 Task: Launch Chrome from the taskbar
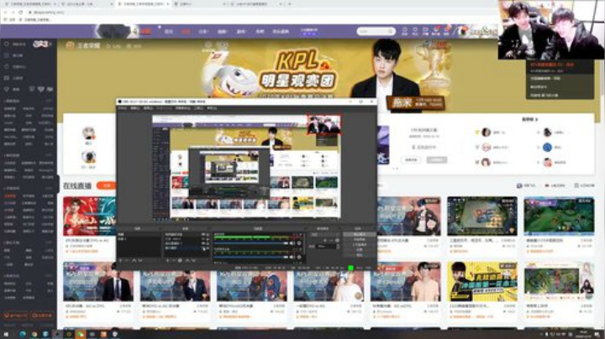(x=34, y=334)
